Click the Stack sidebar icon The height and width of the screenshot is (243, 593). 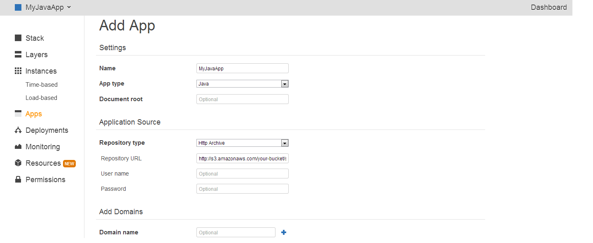point(18,38)
